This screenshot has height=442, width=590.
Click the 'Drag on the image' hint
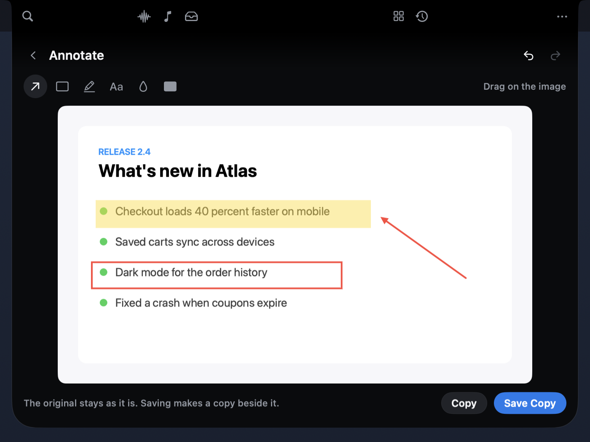coord(525,87)
